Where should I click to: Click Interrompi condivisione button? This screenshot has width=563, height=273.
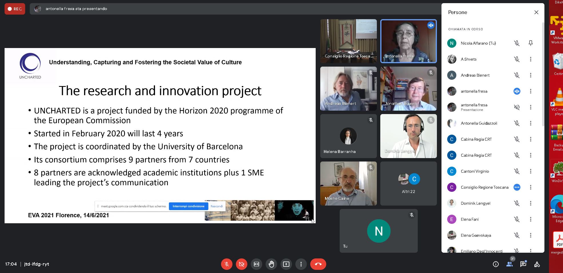(x=188, y=206)
